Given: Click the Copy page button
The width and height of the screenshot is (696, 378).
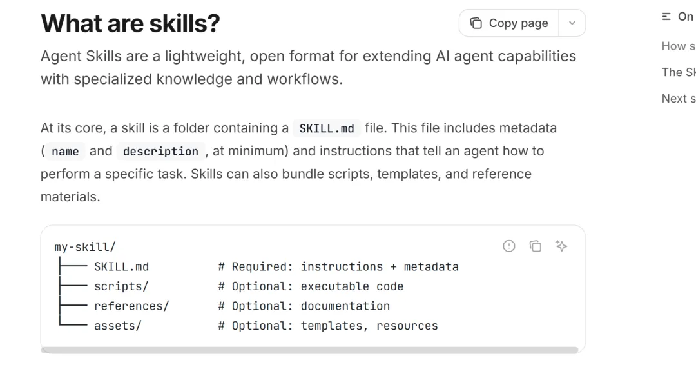Looking at the screenshot, I should point(510,23).
